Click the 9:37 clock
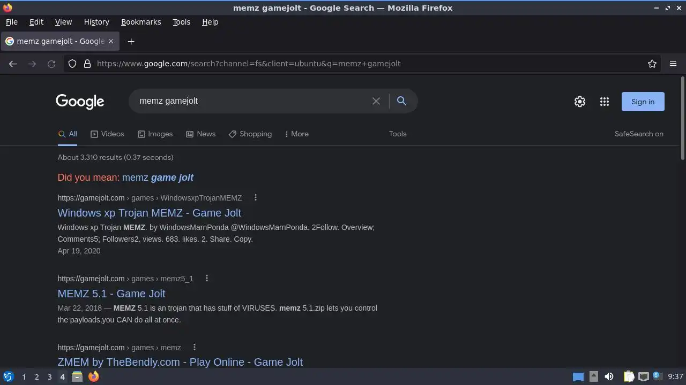 675,377
